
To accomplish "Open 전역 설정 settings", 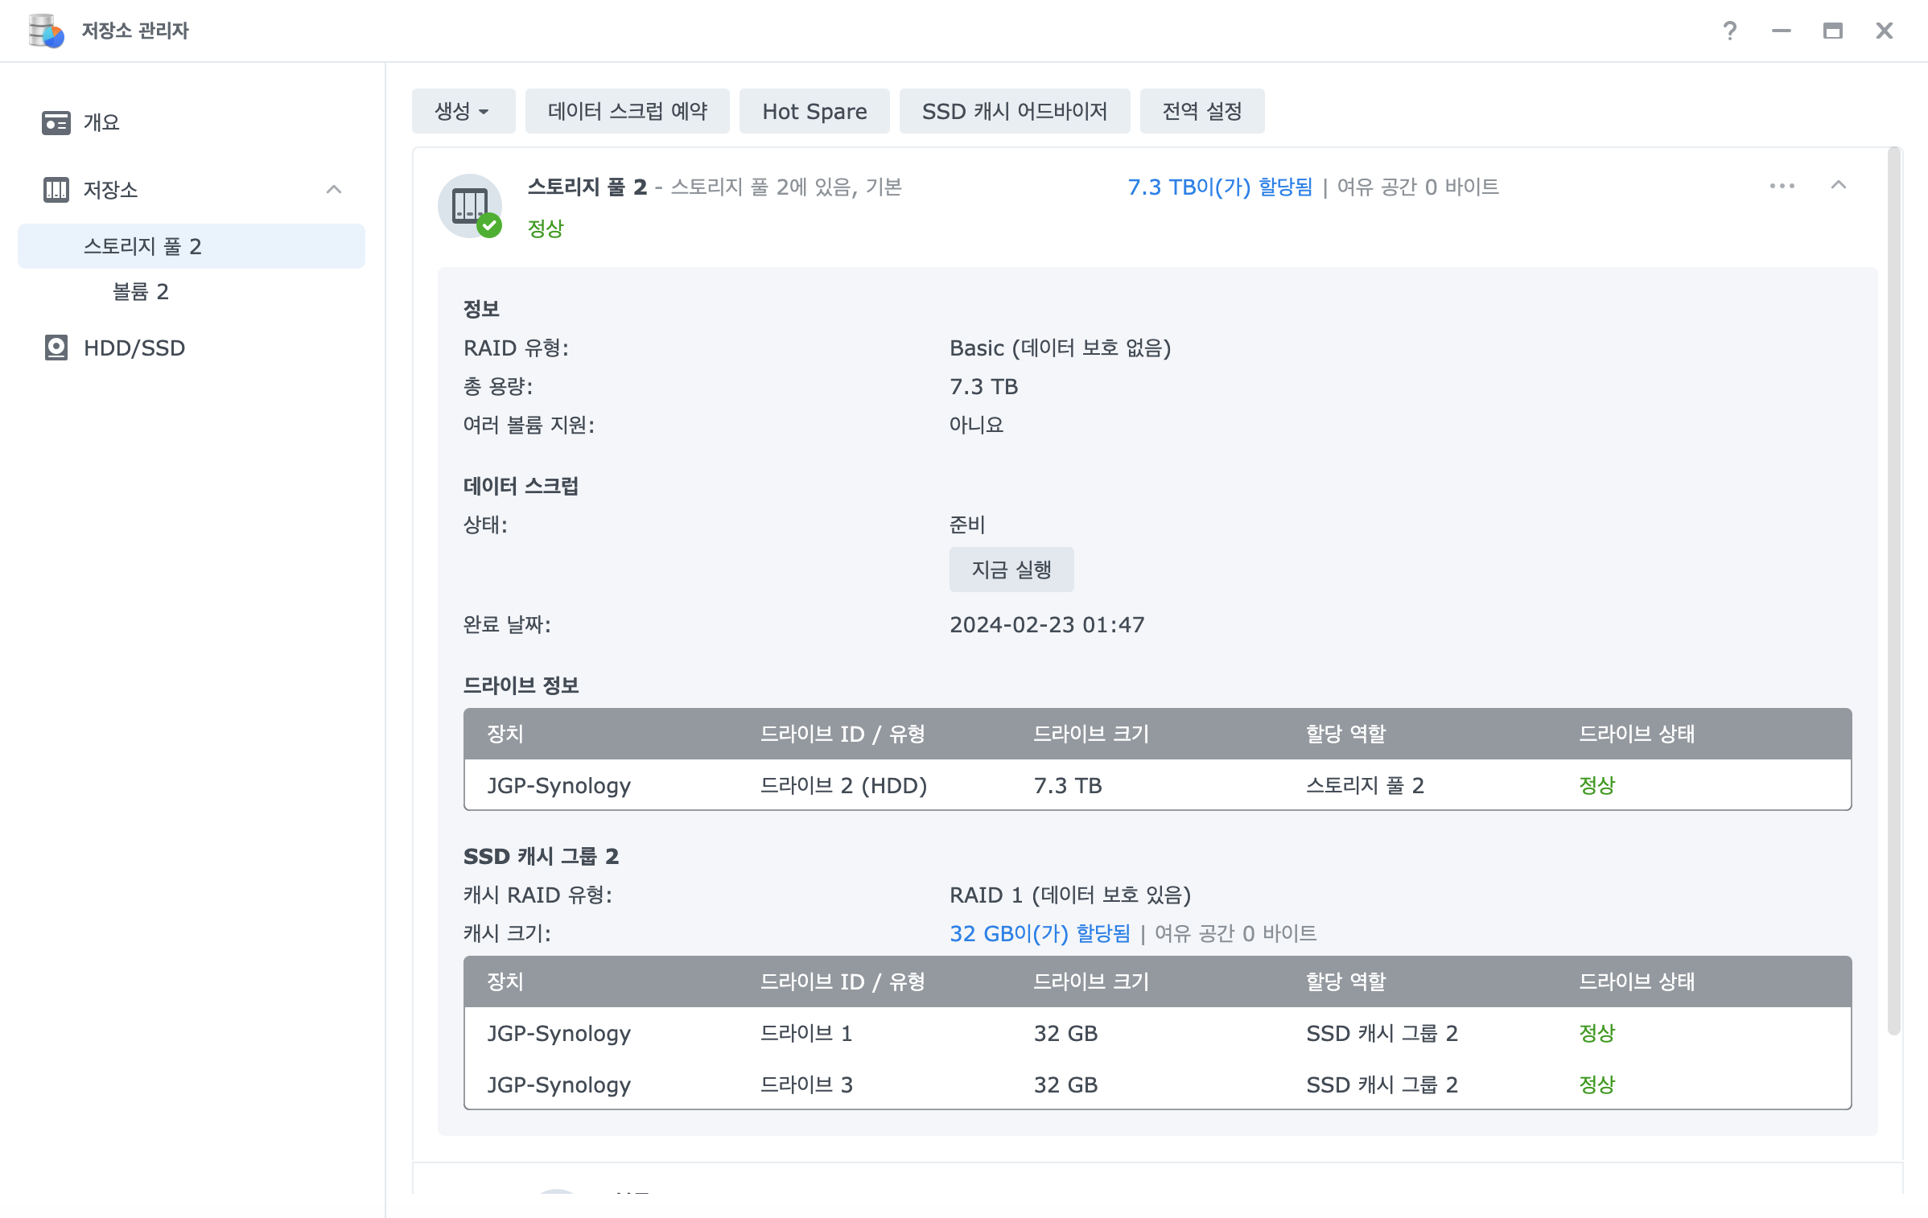I will 1201,111.
